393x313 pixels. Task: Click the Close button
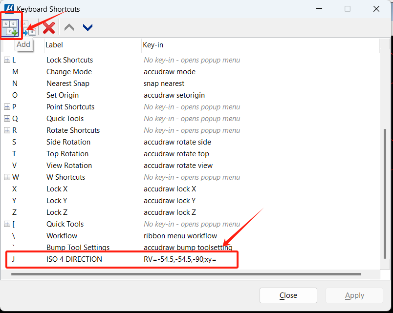click(288, 295)
